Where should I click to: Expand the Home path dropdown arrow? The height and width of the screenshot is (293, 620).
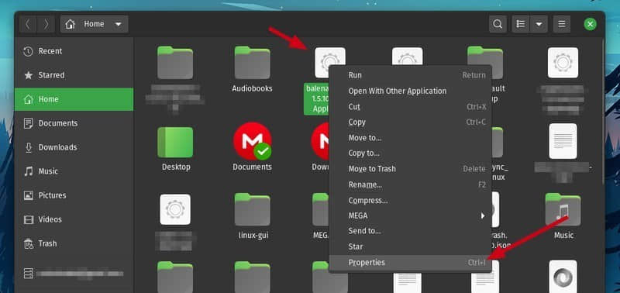click(x=119, y=24)
